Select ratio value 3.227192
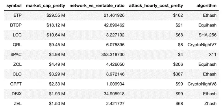Screen dimensions: 222x112 pos(115,35)
